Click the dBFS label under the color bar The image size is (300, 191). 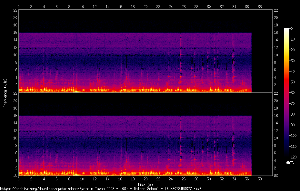[x=290, y=163]
